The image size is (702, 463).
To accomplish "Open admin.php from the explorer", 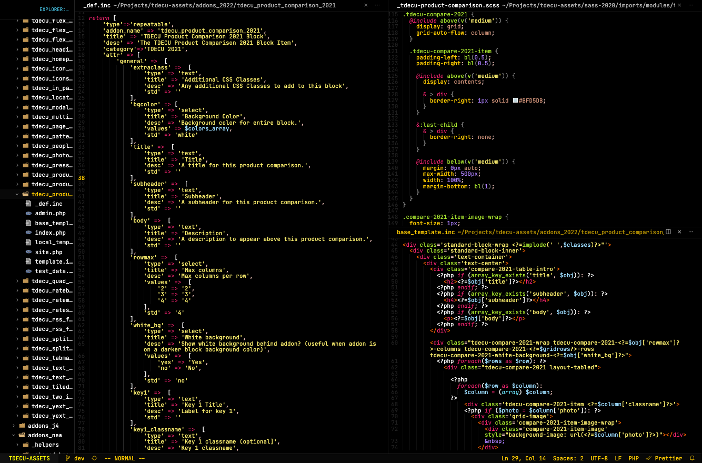I will pos(50,213).
